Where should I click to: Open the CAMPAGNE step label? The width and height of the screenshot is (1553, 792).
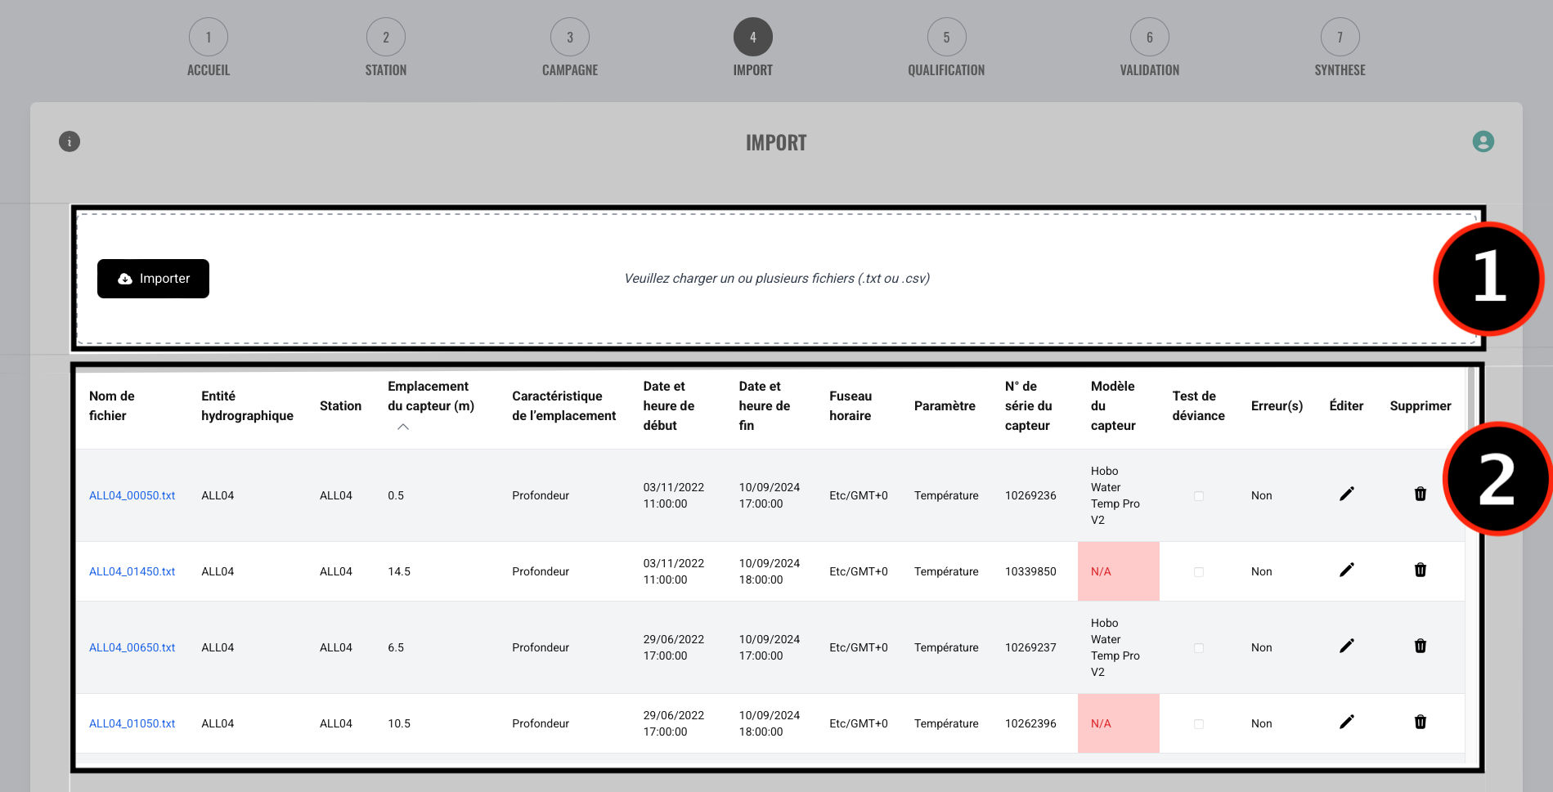click(x=570, y=70)
